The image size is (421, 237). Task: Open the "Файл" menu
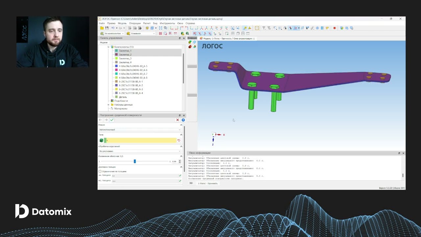[102, 23]
